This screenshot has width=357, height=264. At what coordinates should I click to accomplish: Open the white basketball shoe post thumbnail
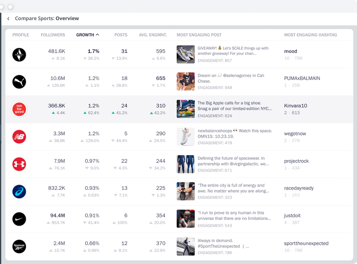coord(185,137)
